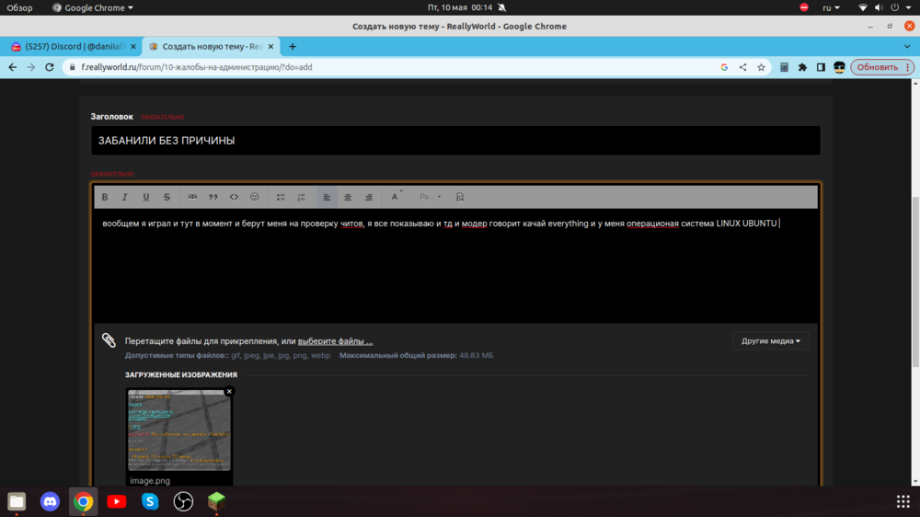Align text to the left
The height and width of the screenshot is (517, 920).
coord(327,197)
